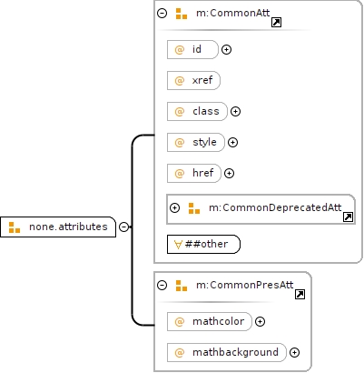This screenshot has height=373, width=364.
Task: Expand the class attribute details
Action: (x=235, y=111)
